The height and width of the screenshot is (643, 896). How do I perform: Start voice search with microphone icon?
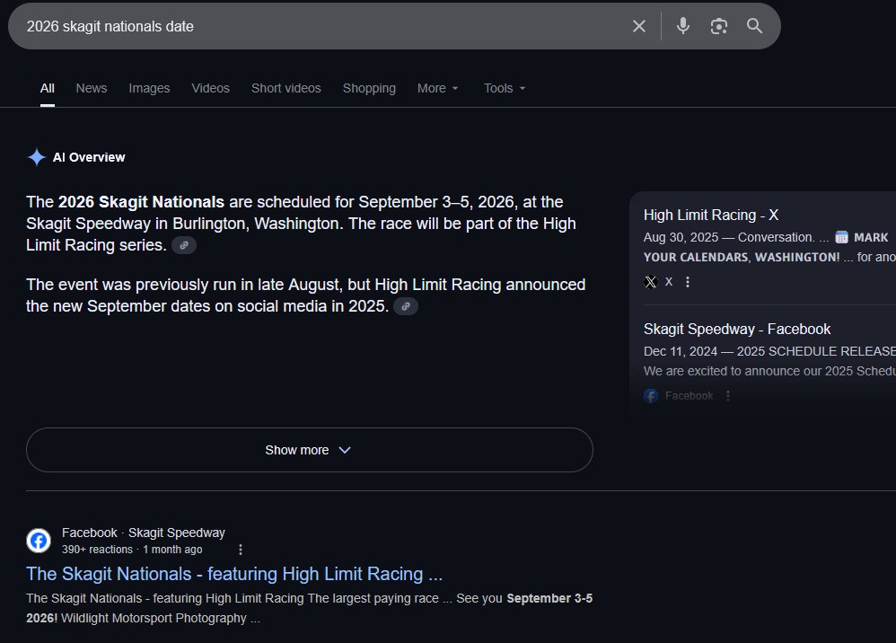683,26
